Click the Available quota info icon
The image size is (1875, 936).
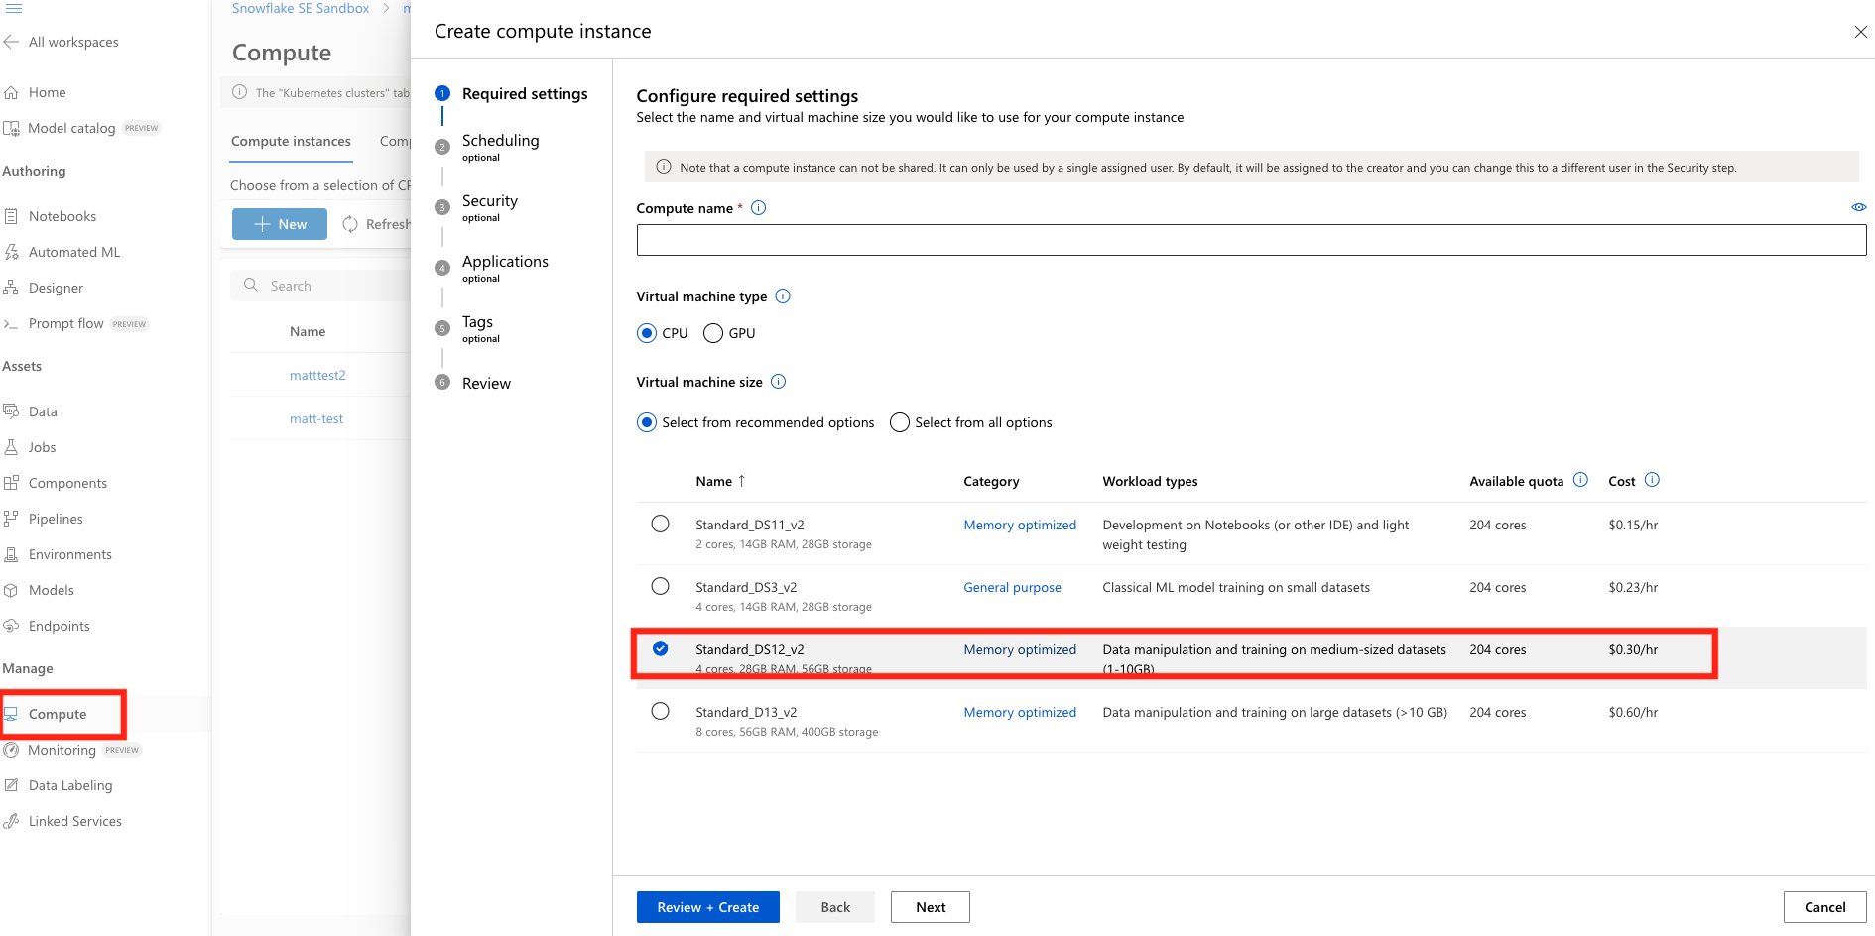tap(1580, 480)
